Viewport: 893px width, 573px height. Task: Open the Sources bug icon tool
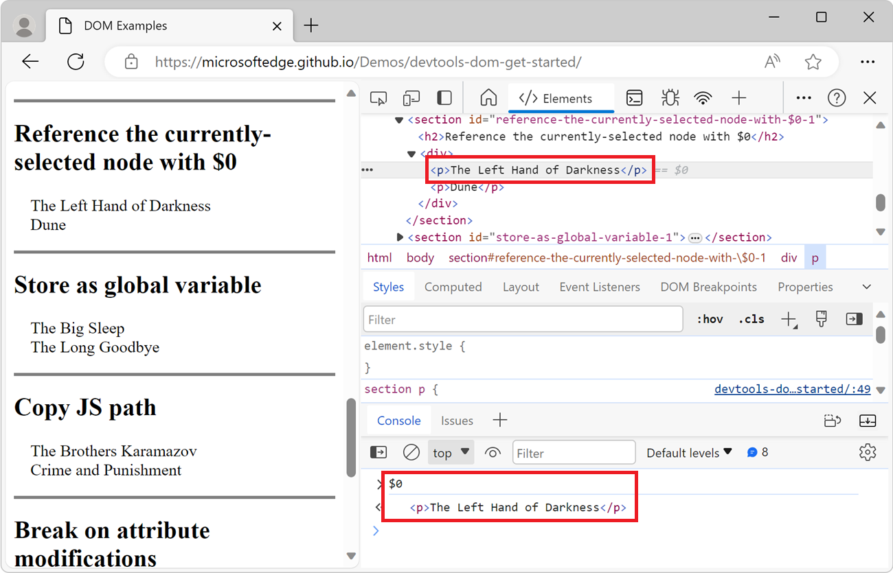coord(669,98)
